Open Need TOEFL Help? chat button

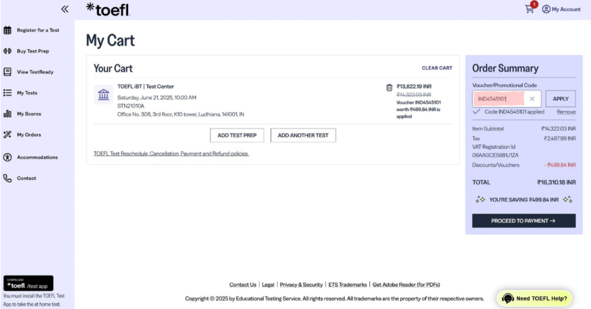coord(534,299)
